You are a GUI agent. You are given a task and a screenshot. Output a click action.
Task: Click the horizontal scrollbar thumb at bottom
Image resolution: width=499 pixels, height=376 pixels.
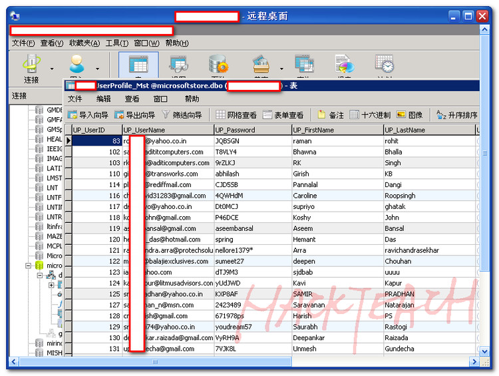pyautogui.click(x=155, y=361)
